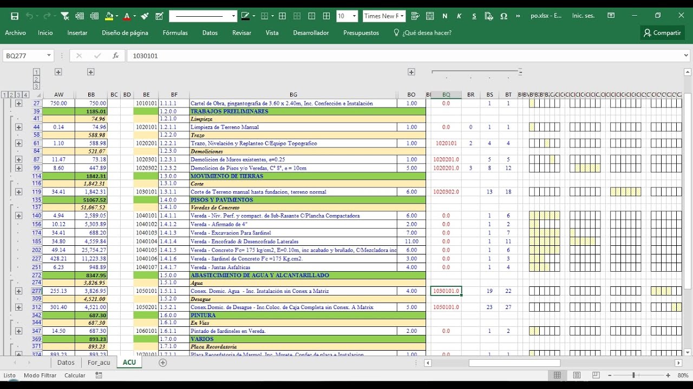Click the merge cells icon
Screen dimensions: 693x389
[x=430, y=16]
